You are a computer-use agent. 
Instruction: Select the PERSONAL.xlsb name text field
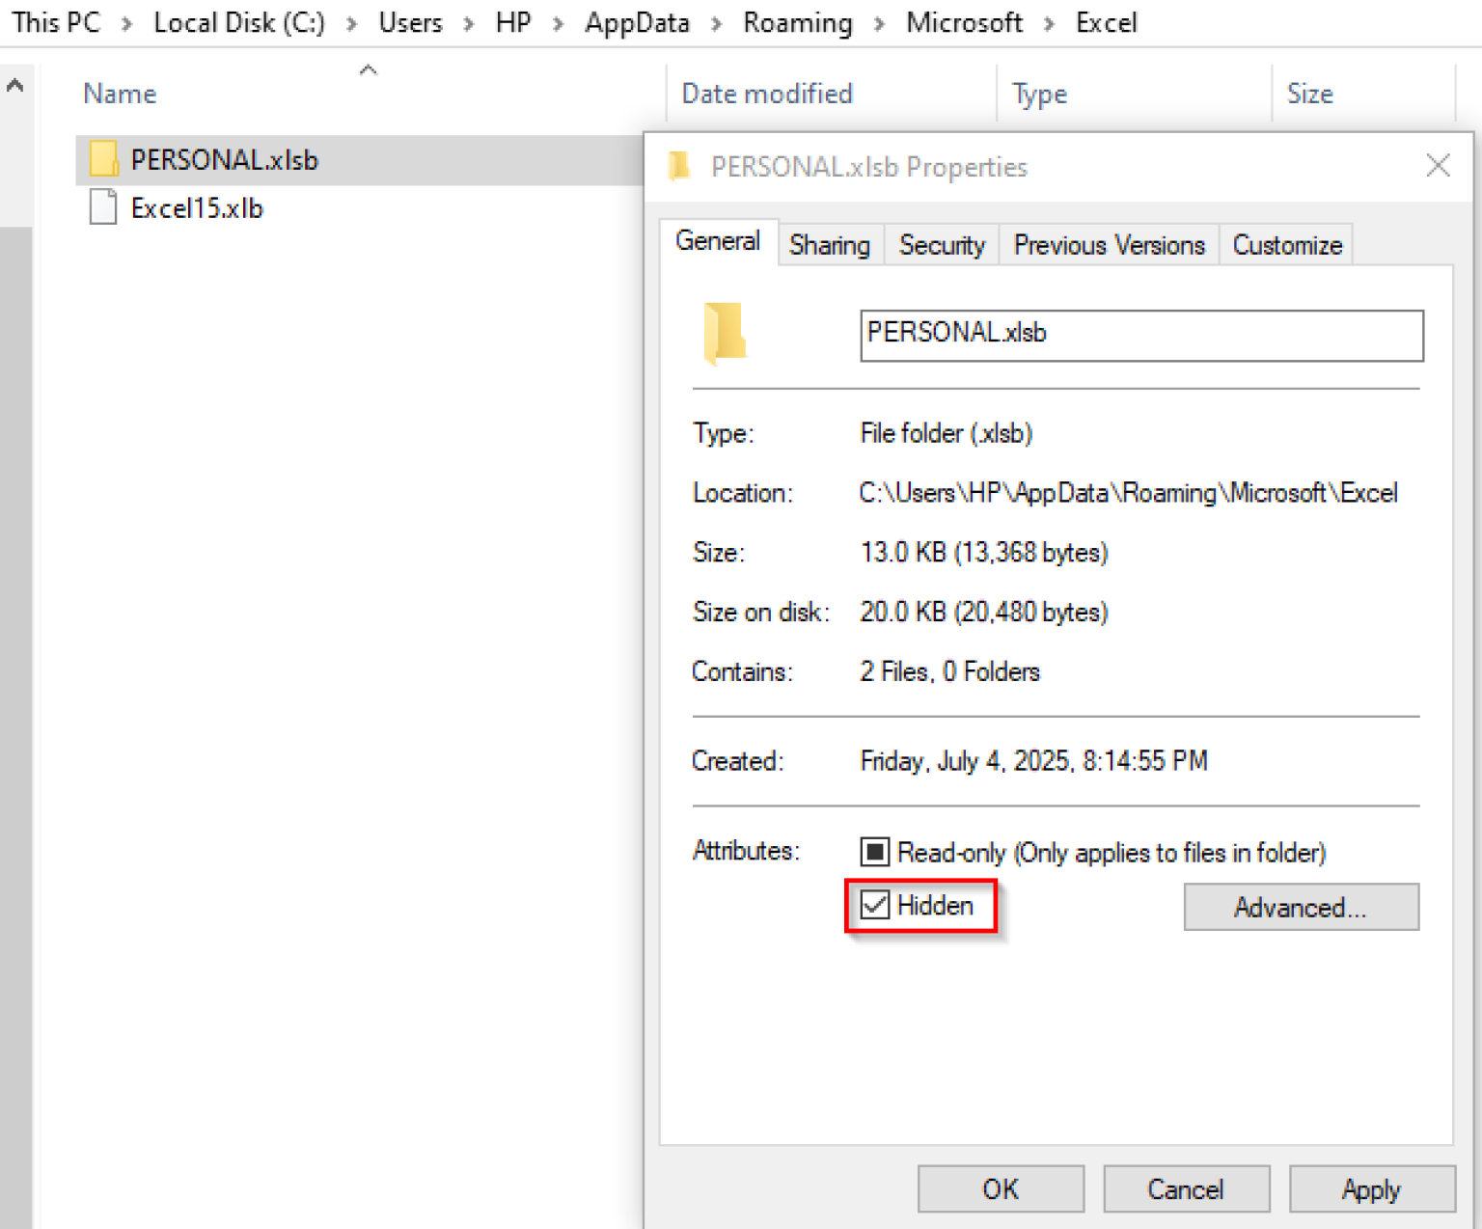(1140, 334)
